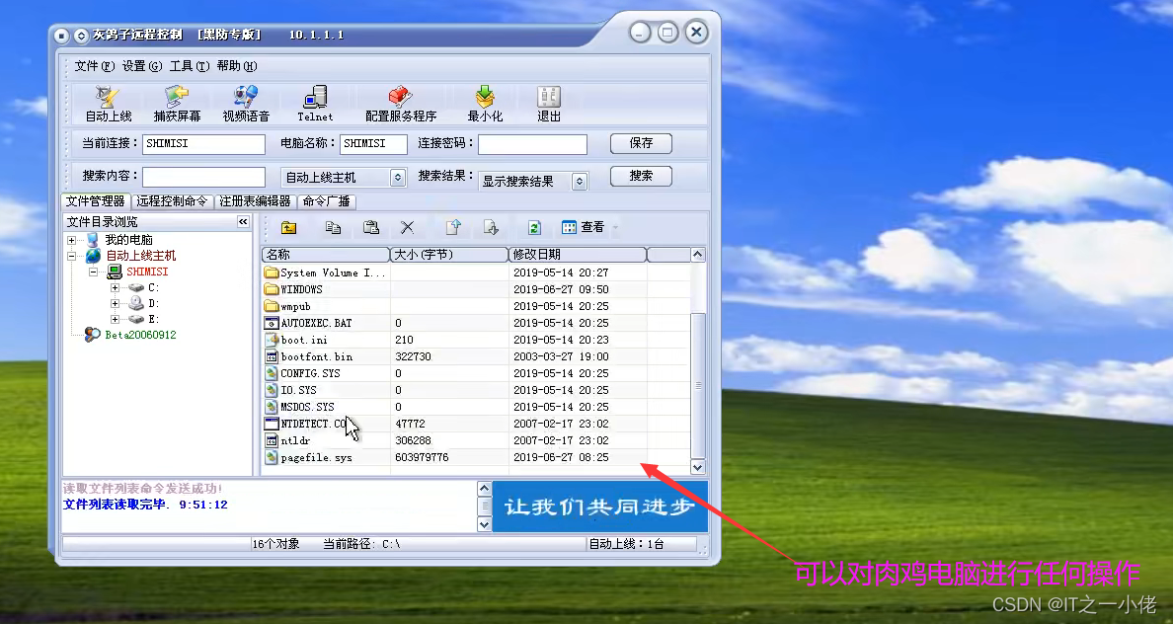Open the 帮助(H) menu
This screenshot has width=1173, height=624.
tap(237, 66)
